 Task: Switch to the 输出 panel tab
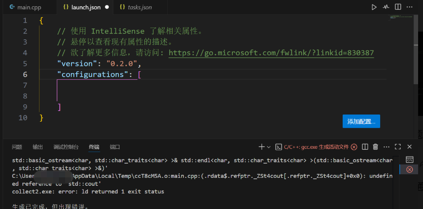[x=38, y=147]
